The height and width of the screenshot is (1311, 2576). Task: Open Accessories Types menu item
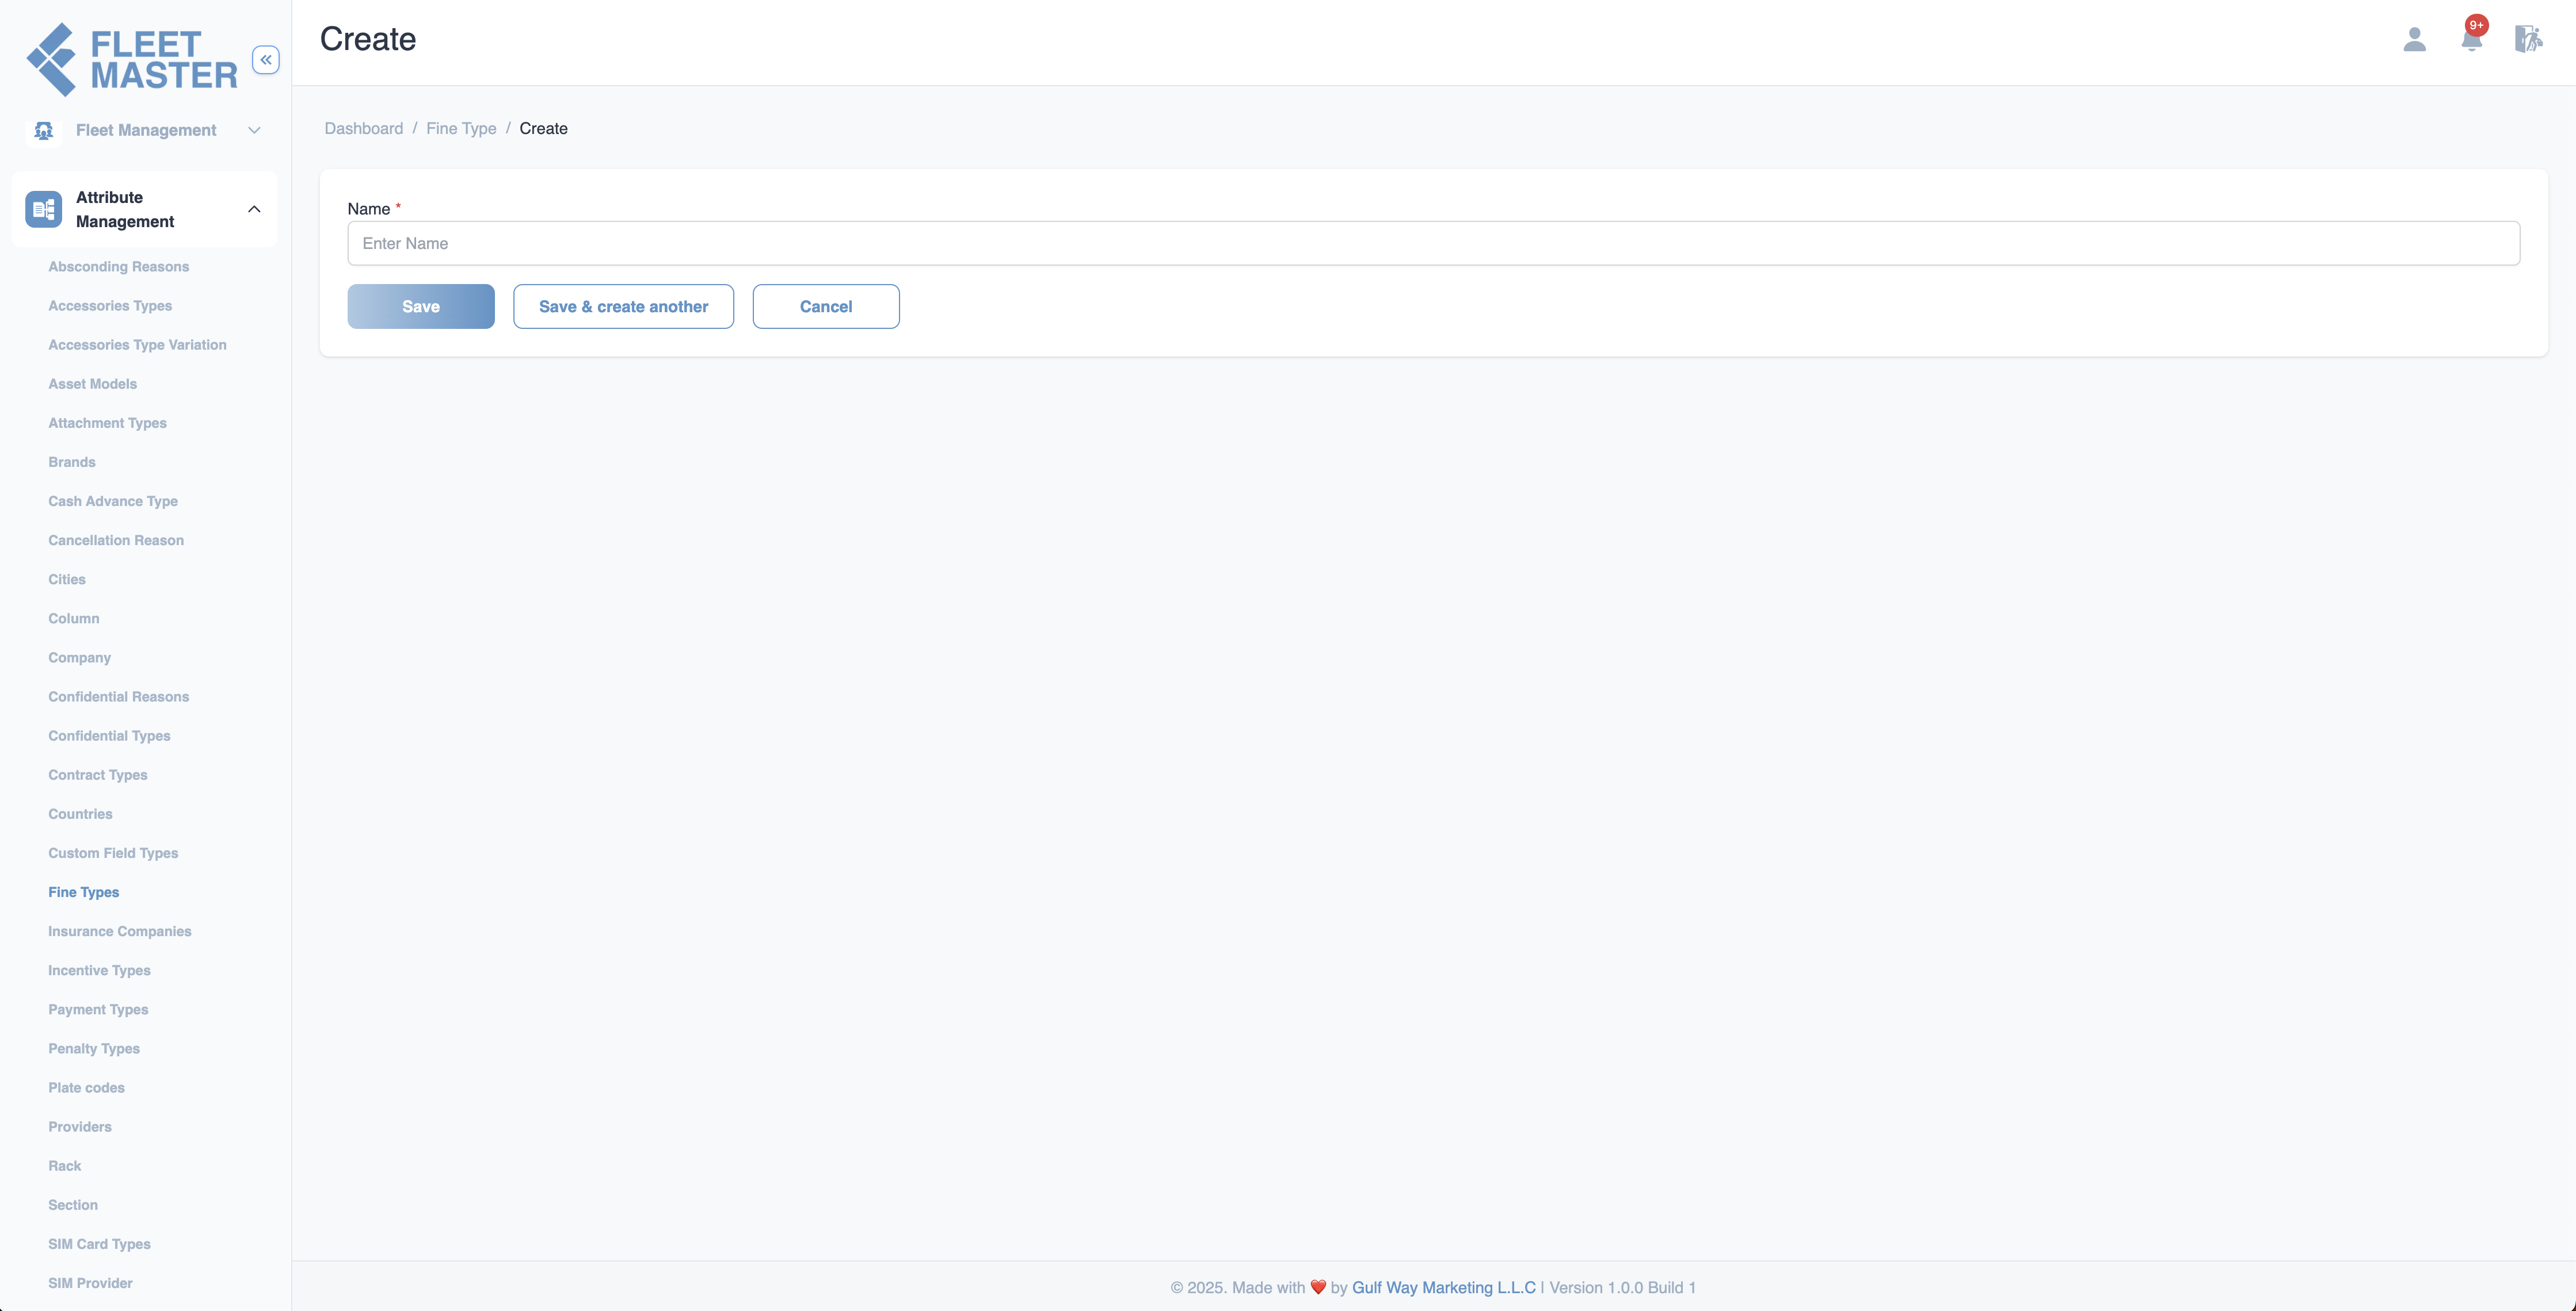click(110, 306)
